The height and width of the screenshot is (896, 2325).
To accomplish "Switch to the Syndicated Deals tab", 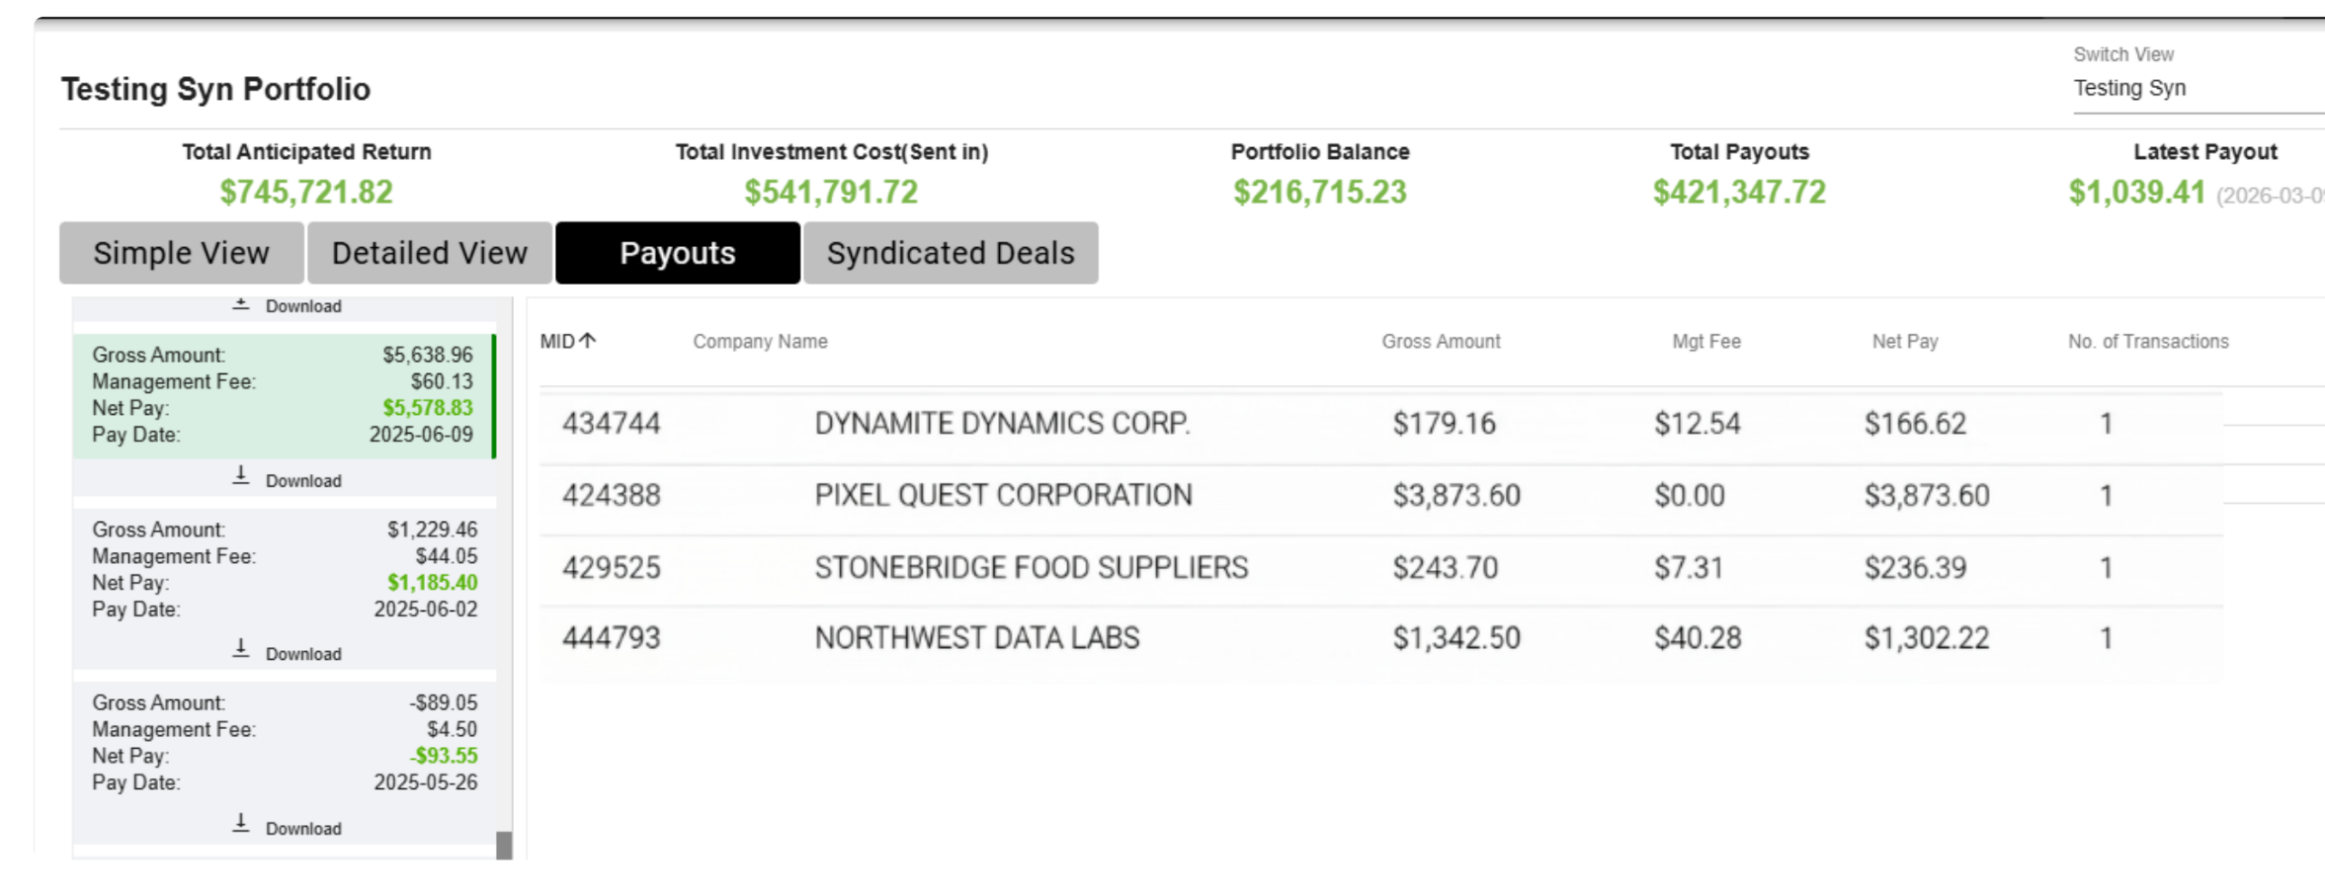I will (949, 252).
